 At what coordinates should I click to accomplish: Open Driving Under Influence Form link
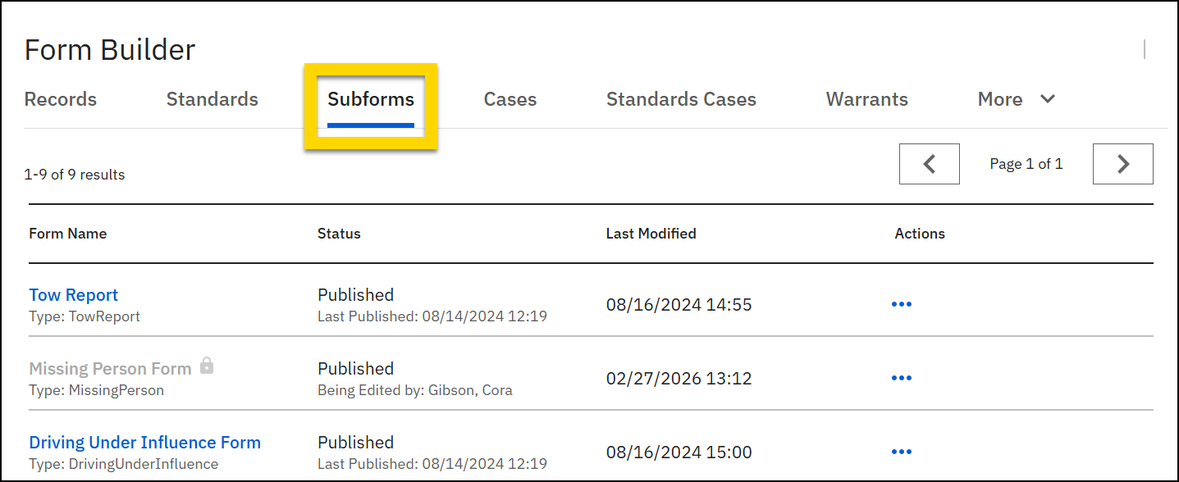point(144,443)
